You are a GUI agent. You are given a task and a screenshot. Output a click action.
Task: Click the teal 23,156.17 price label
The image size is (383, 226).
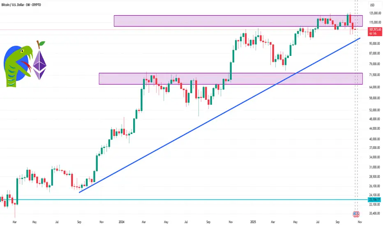pyautogui.click(x=373, y=200)
